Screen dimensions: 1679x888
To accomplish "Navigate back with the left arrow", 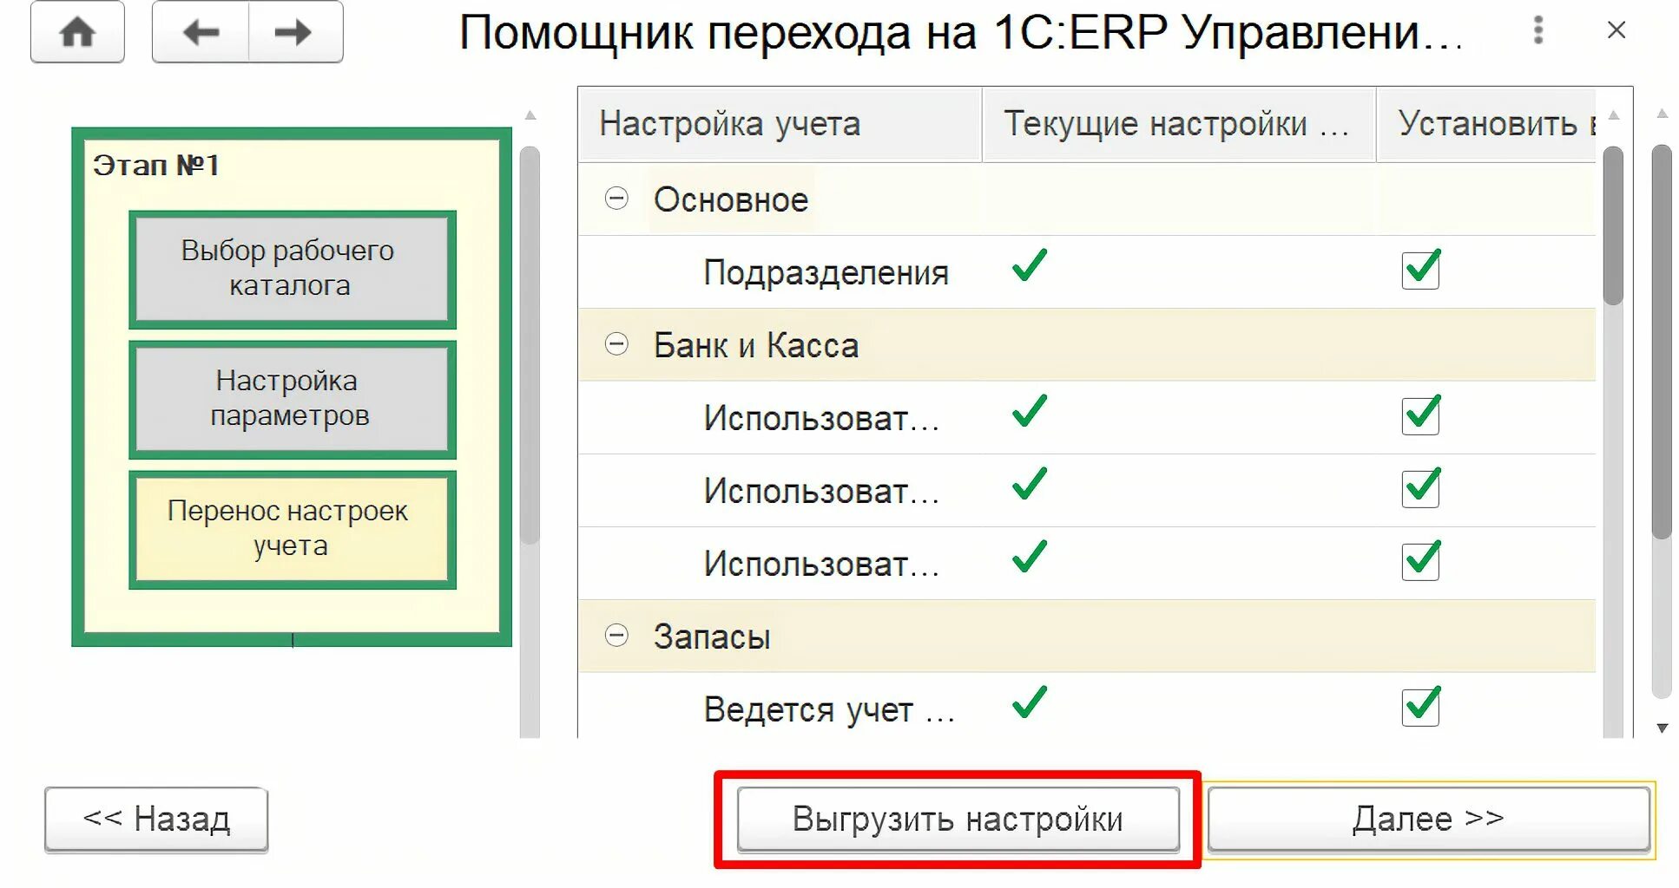I will pyautogui.click(x=201, y=32).
